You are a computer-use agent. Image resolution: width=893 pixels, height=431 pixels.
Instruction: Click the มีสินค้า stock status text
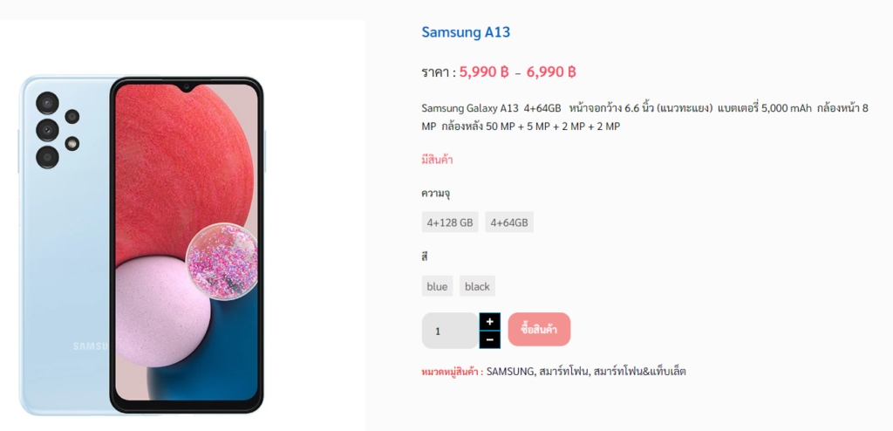(438, 160)
